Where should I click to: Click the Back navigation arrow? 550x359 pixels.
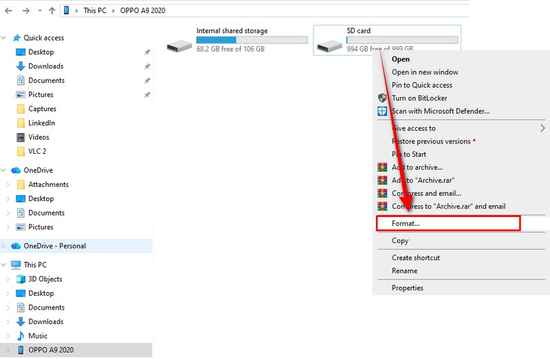click(8, 11)
